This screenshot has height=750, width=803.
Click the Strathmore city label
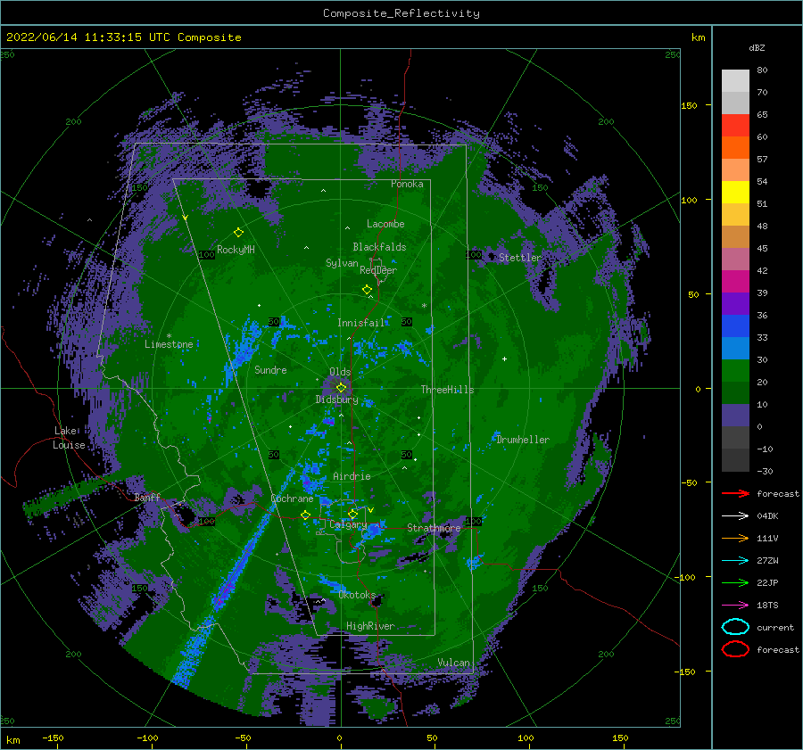434,527
